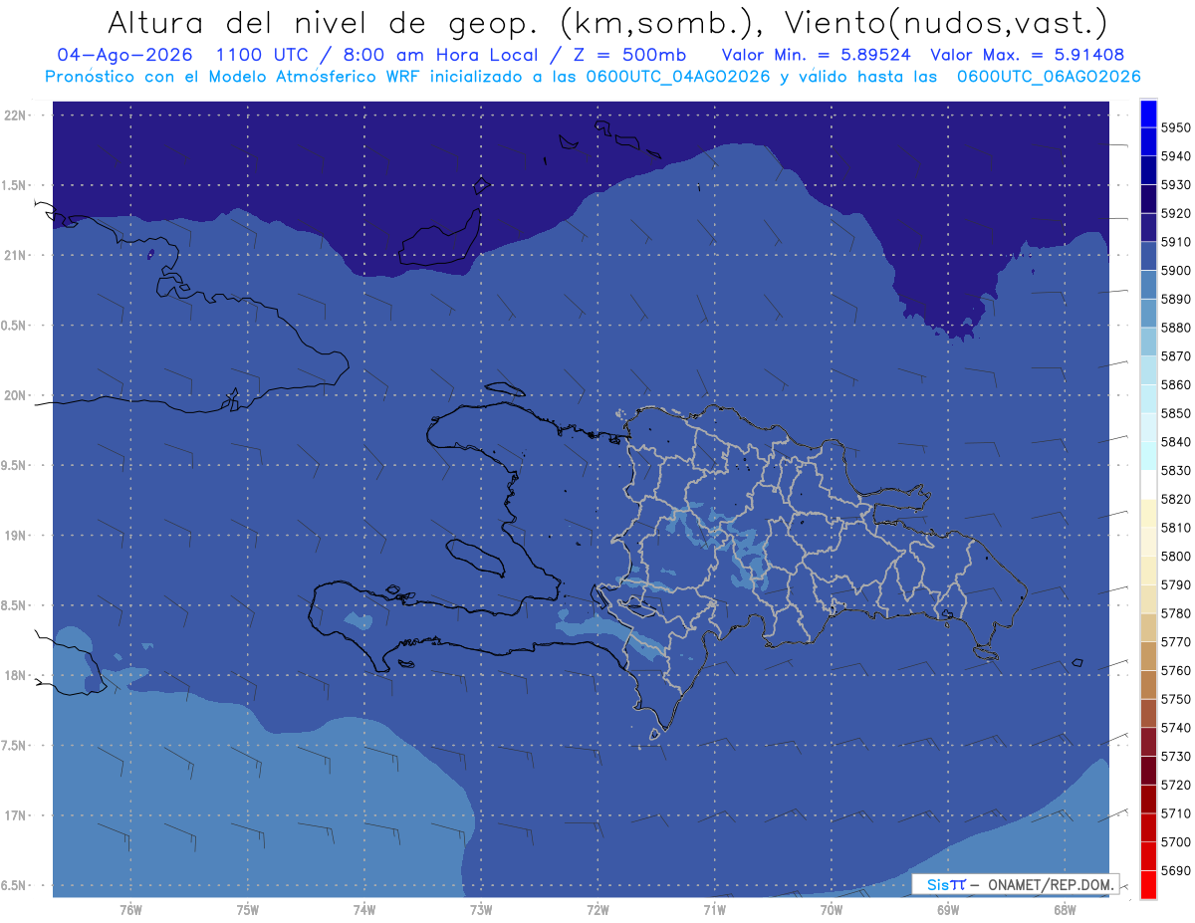Click the 21N latitude axis label
The image size is (1195, 923).
point(15,255)
